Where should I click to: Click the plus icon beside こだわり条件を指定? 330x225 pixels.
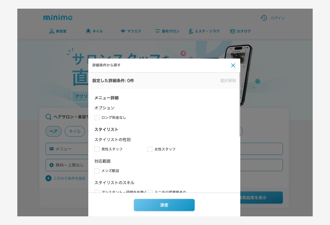pos(48,178)
